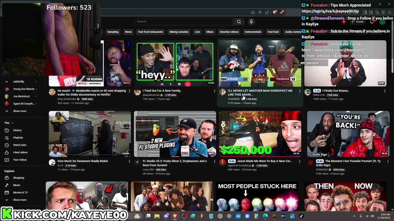The height and width of the screenshot is (221, 394).
Task: Open video title The Moment I Got Youtube Partner
Action: point(352,163)
